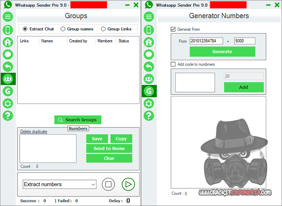
Task: Click the Search Groups button
Action: click(x=78, y=120)
